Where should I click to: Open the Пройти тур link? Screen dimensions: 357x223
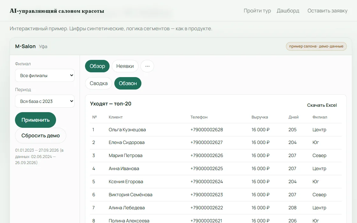(257, 11)
